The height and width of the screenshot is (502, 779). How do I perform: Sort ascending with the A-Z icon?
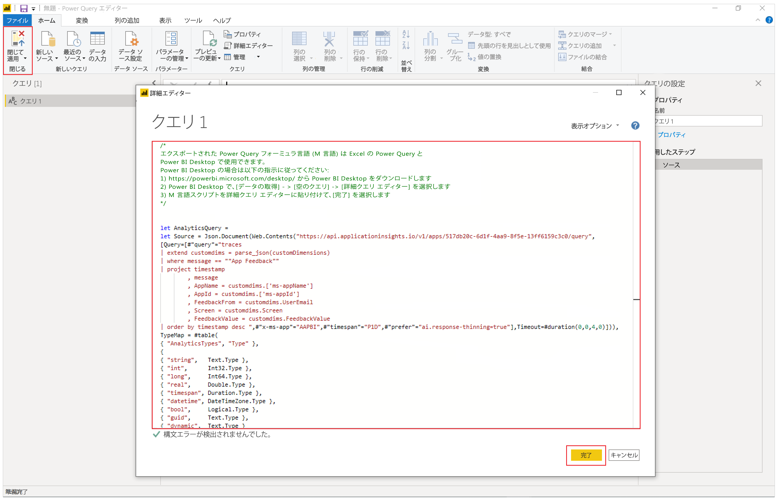pos(406,34)
